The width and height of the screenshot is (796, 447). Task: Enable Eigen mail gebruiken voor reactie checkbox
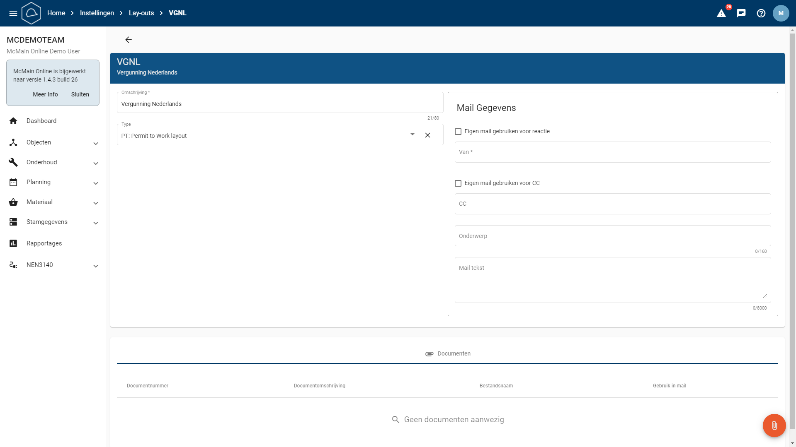[x=458, y=132]
